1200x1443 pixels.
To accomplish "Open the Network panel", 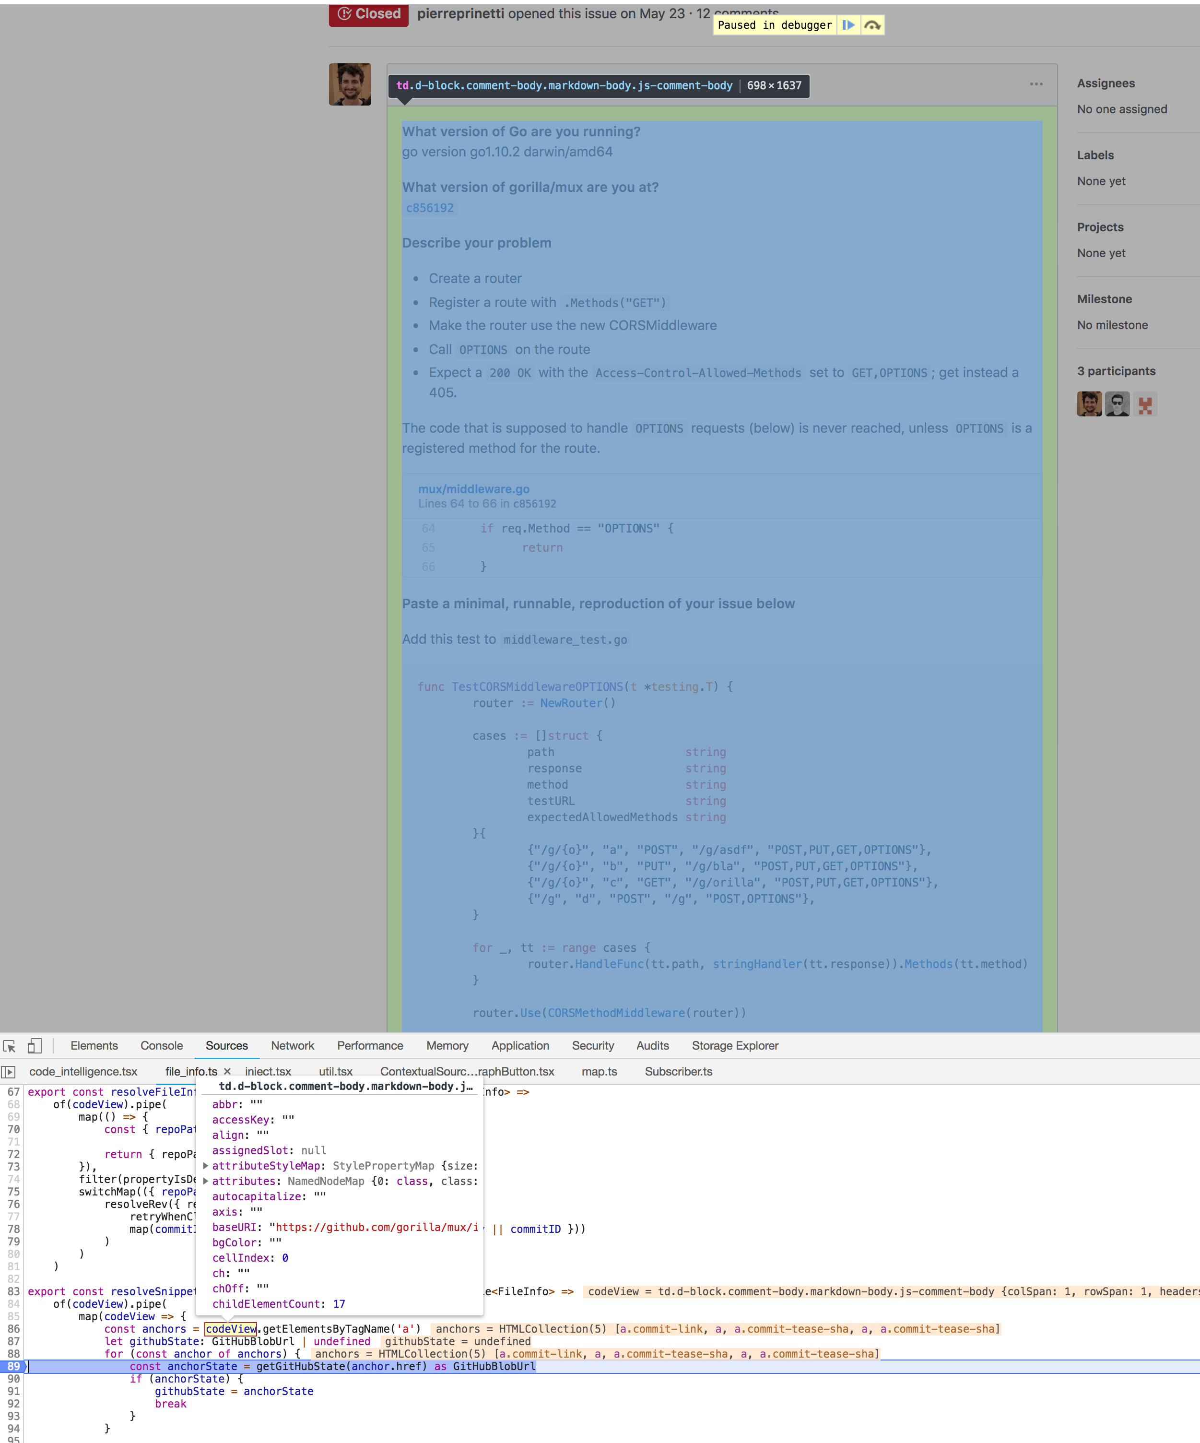I will pyautogui.click(x=293, y=1045).
